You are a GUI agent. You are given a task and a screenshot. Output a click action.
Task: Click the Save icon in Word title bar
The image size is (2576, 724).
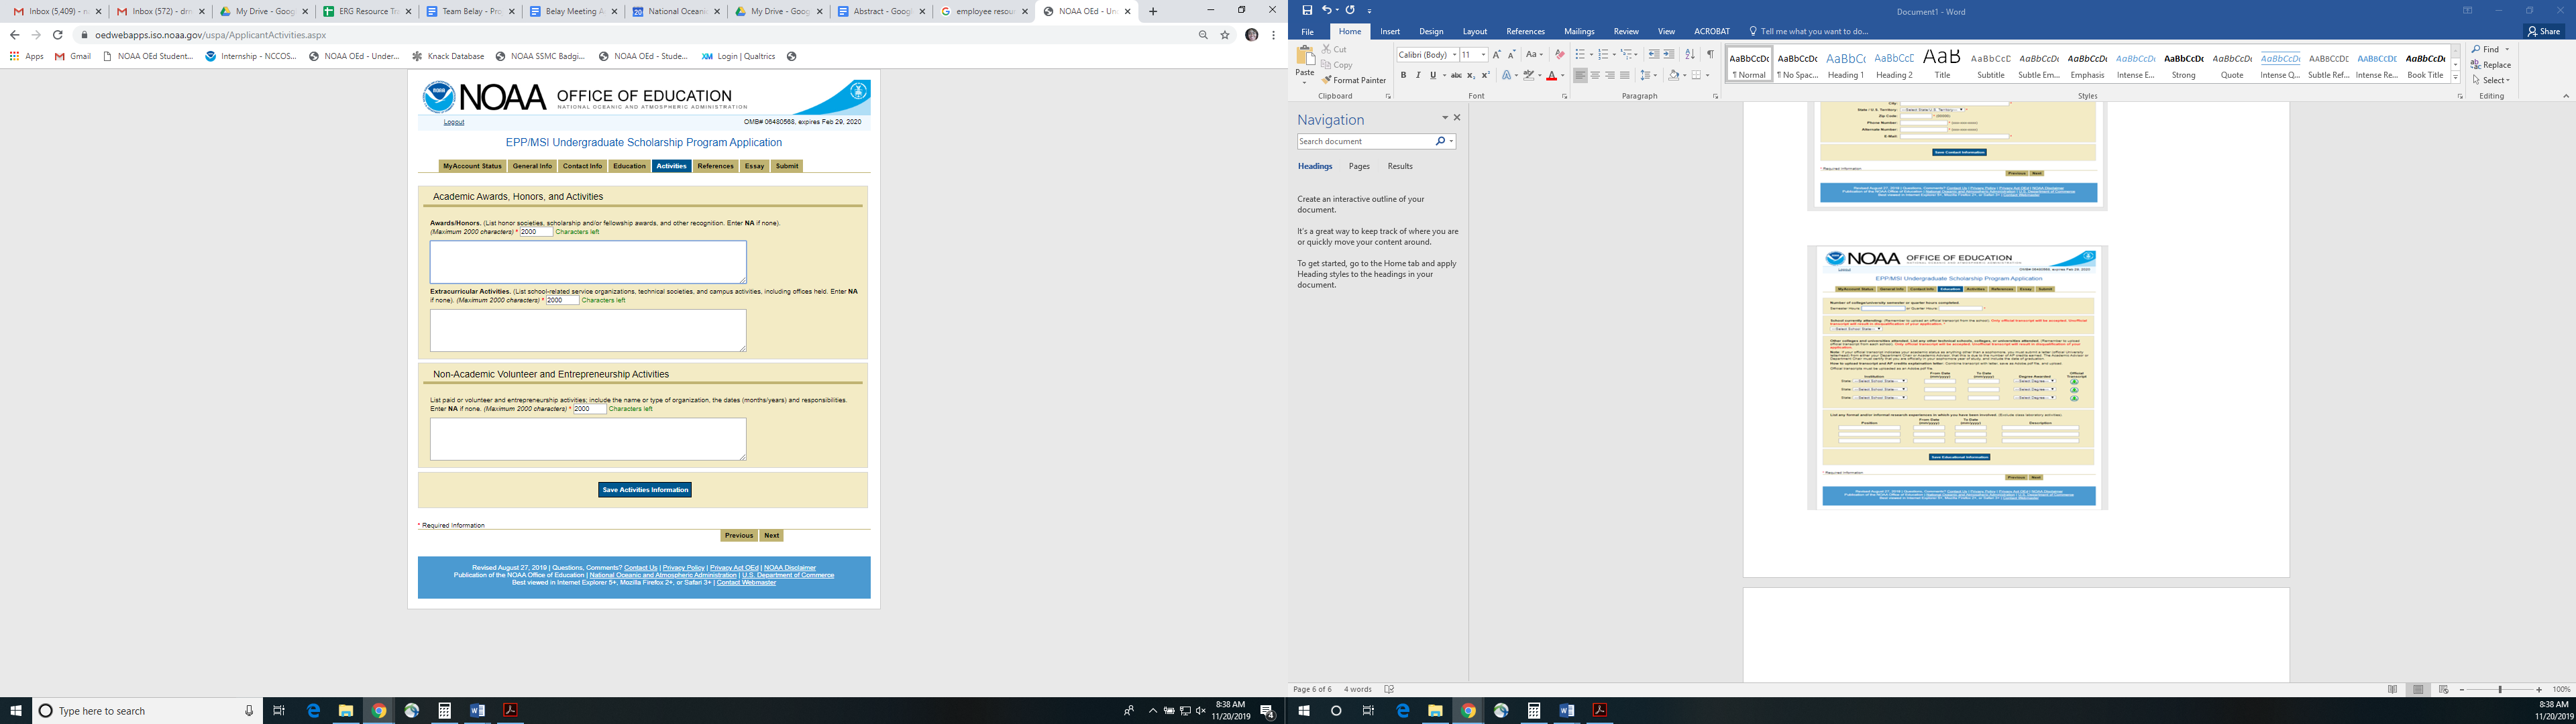coord(1306,10)
